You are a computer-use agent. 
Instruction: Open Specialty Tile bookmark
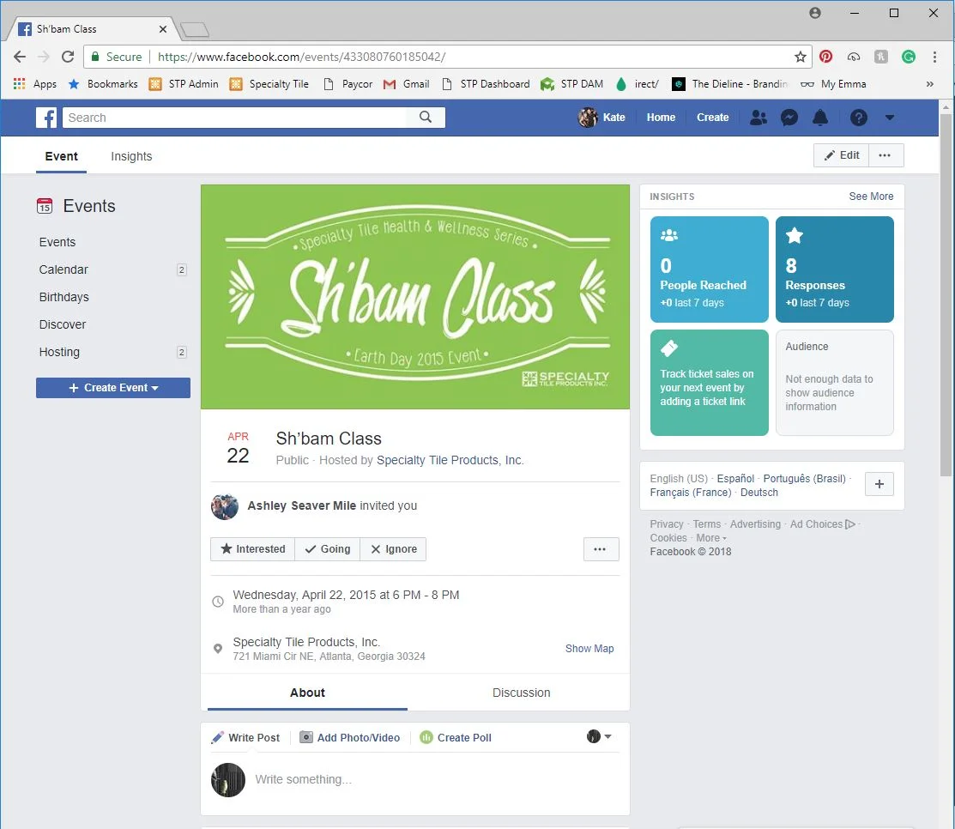[269, 84]
